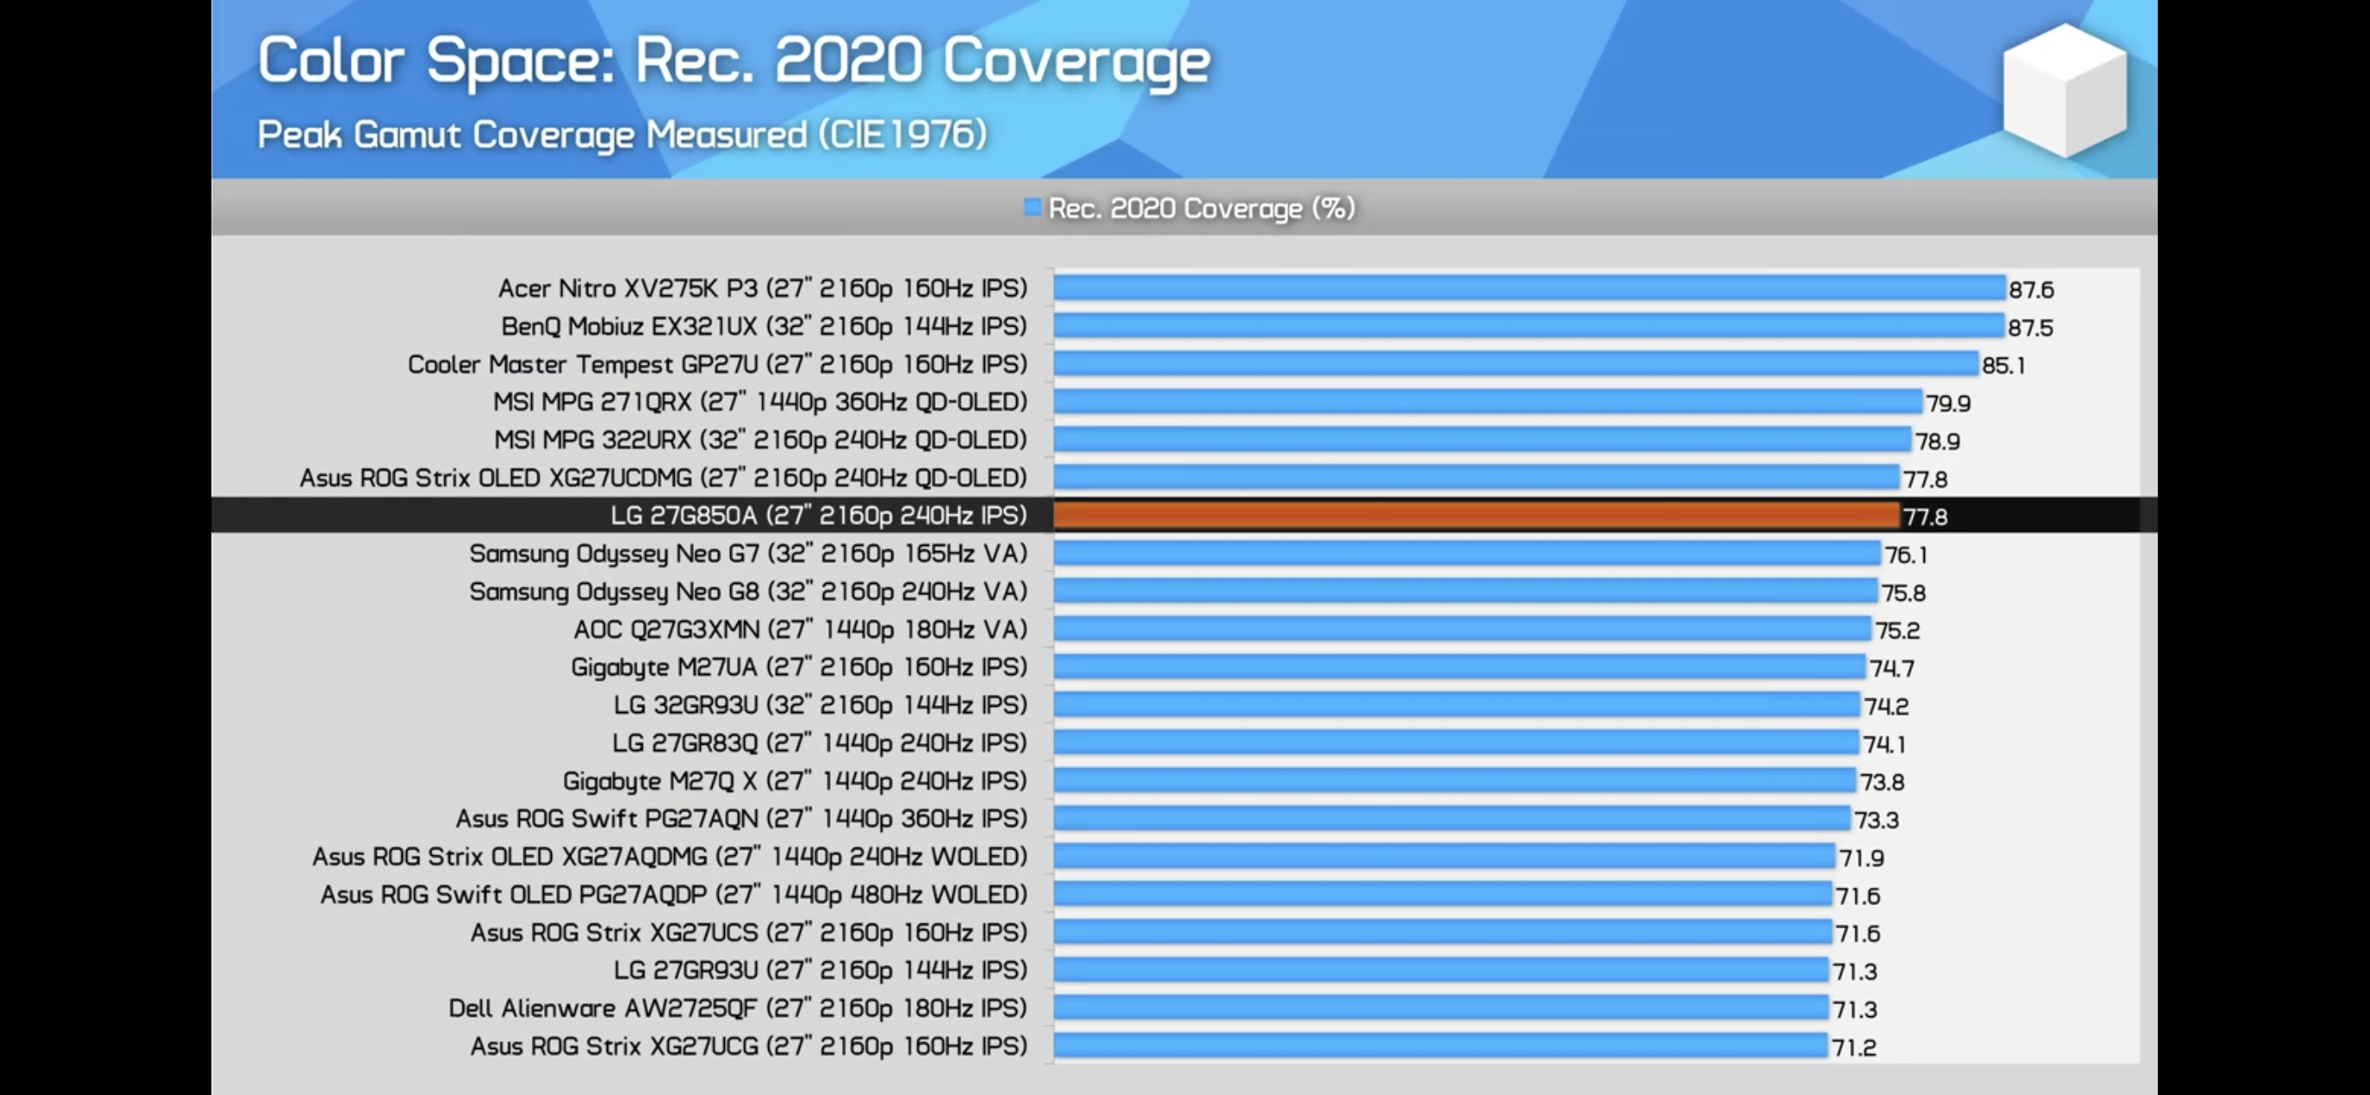Select the 'Samsung Odyssey Neo G7' row label
This screenshot has height=1095, width=2370.
[x=748, y=554]
